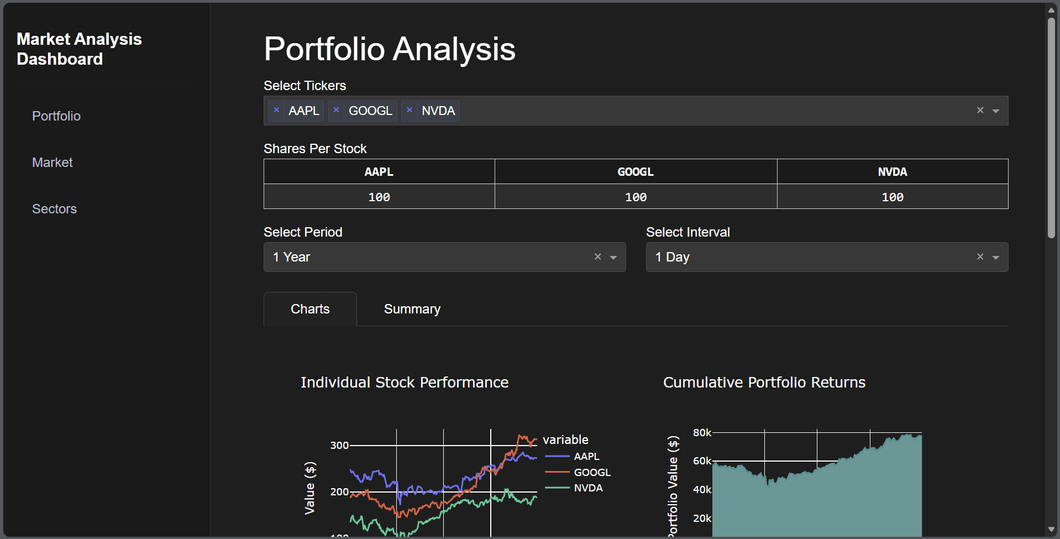Screen dimensions: 1060x539
Task: Toggle GOOGL trace in the chart legend
Action: [x=592, y=472]
